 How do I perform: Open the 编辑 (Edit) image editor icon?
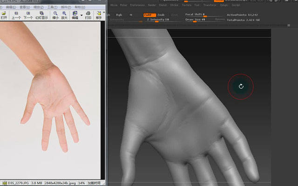75,15
